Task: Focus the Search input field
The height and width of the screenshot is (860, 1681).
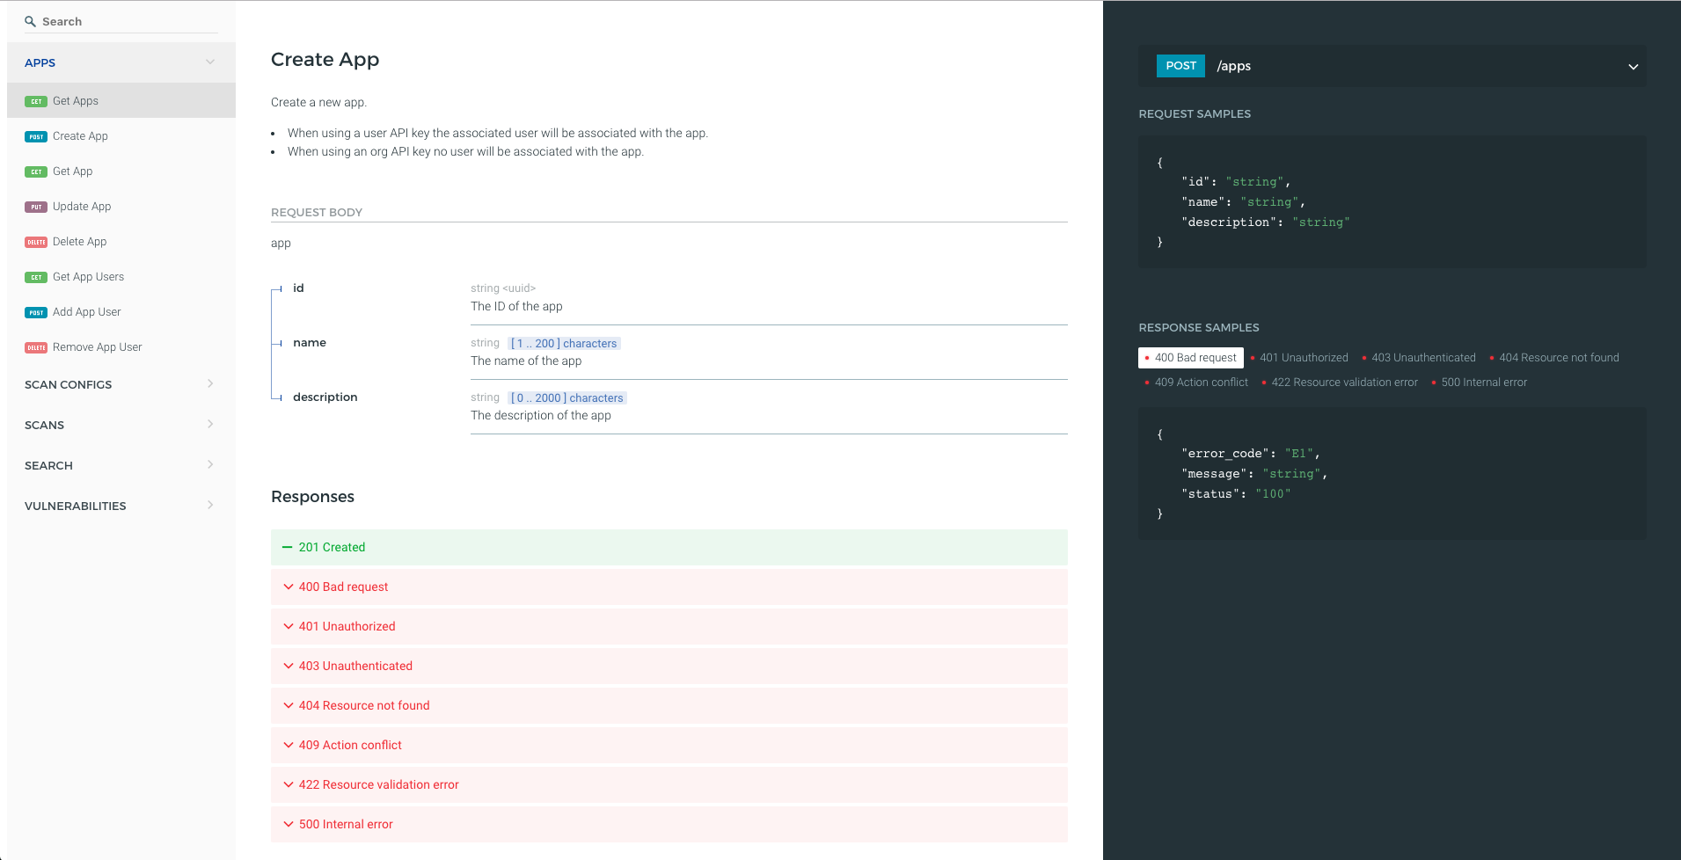Action: click(128, 22)
